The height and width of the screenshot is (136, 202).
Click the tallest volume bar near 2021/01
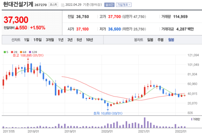(145, 123)
